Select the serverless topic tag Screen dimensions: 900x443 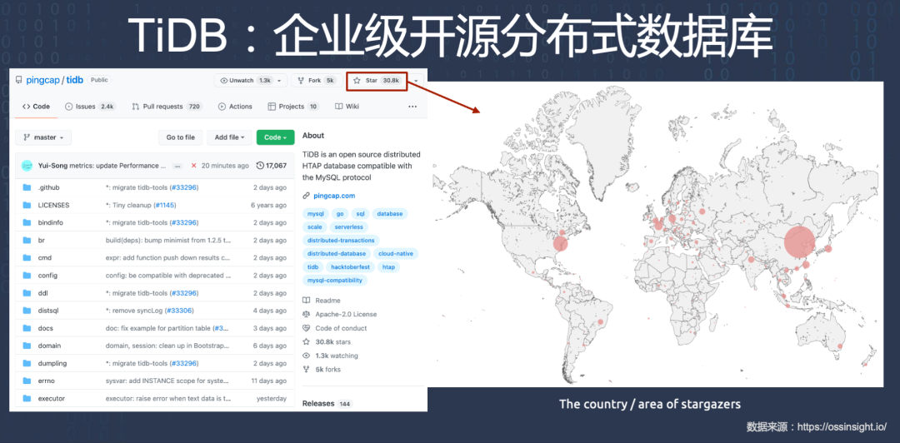click(349, 227)
